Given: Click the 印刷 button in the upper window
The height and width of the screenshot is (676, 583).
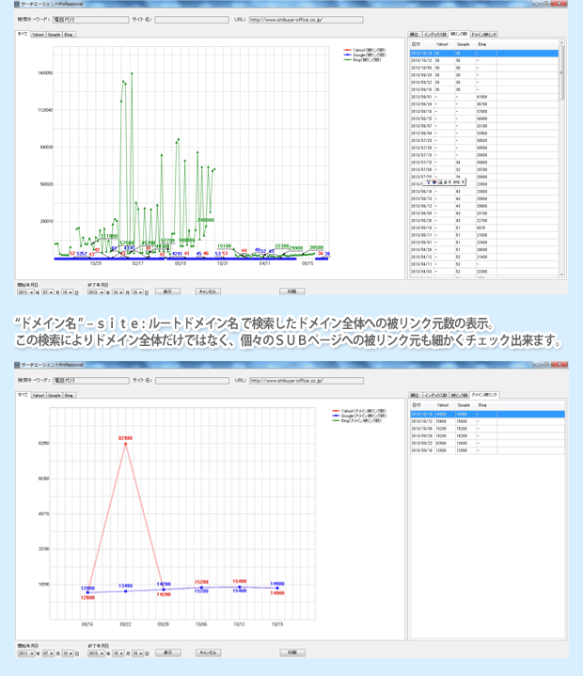Looking at the screenshot, I should point(292,291).
